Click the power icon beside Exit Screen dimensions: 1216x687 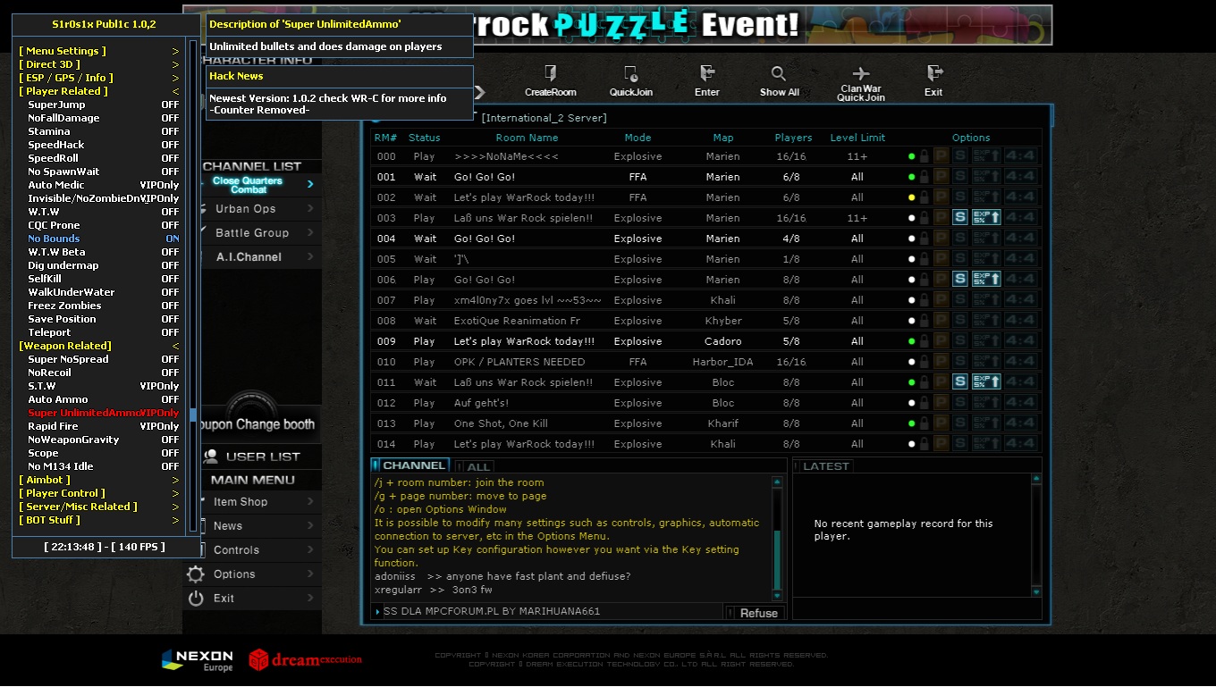[196, 599]
